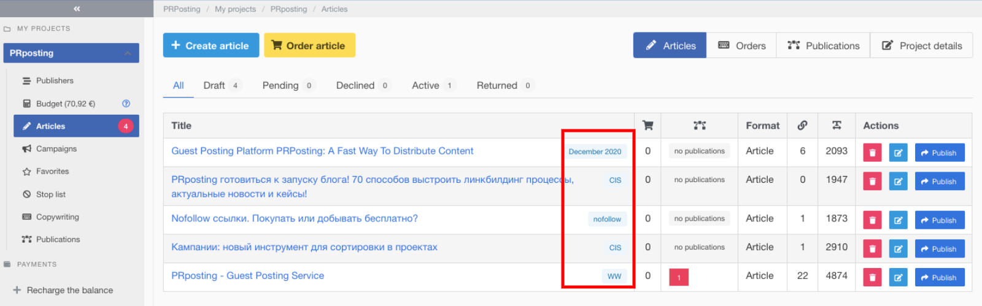982x306 pixels.
Task: Click the PRposting breadcrumb before Articles
Action: pos(288,9)
